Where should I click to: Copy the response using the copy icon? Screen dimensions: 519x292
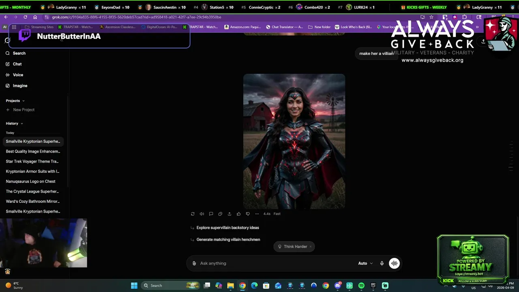pyautogui.click(x=220, y=214)
